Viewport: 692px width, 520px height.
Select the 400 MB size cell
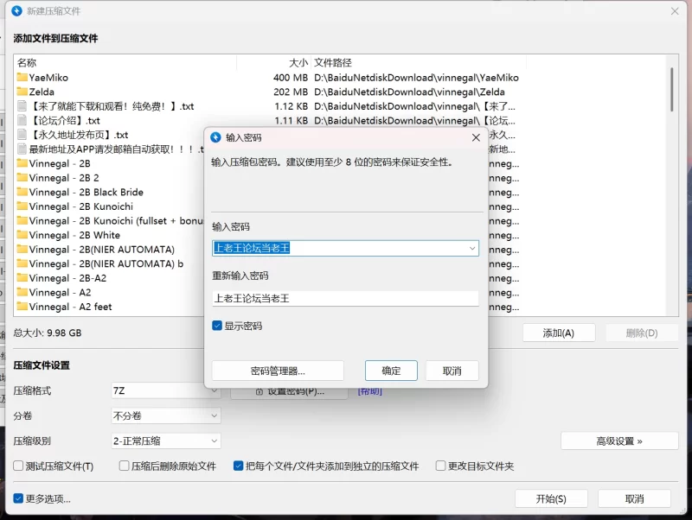click(291, 78)
